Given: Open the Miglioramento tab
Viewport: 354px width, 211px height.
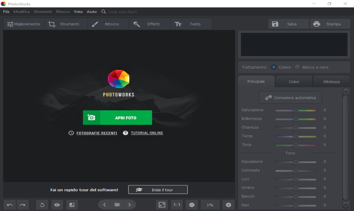Looking at the screenshot, I should coord(24,24).
